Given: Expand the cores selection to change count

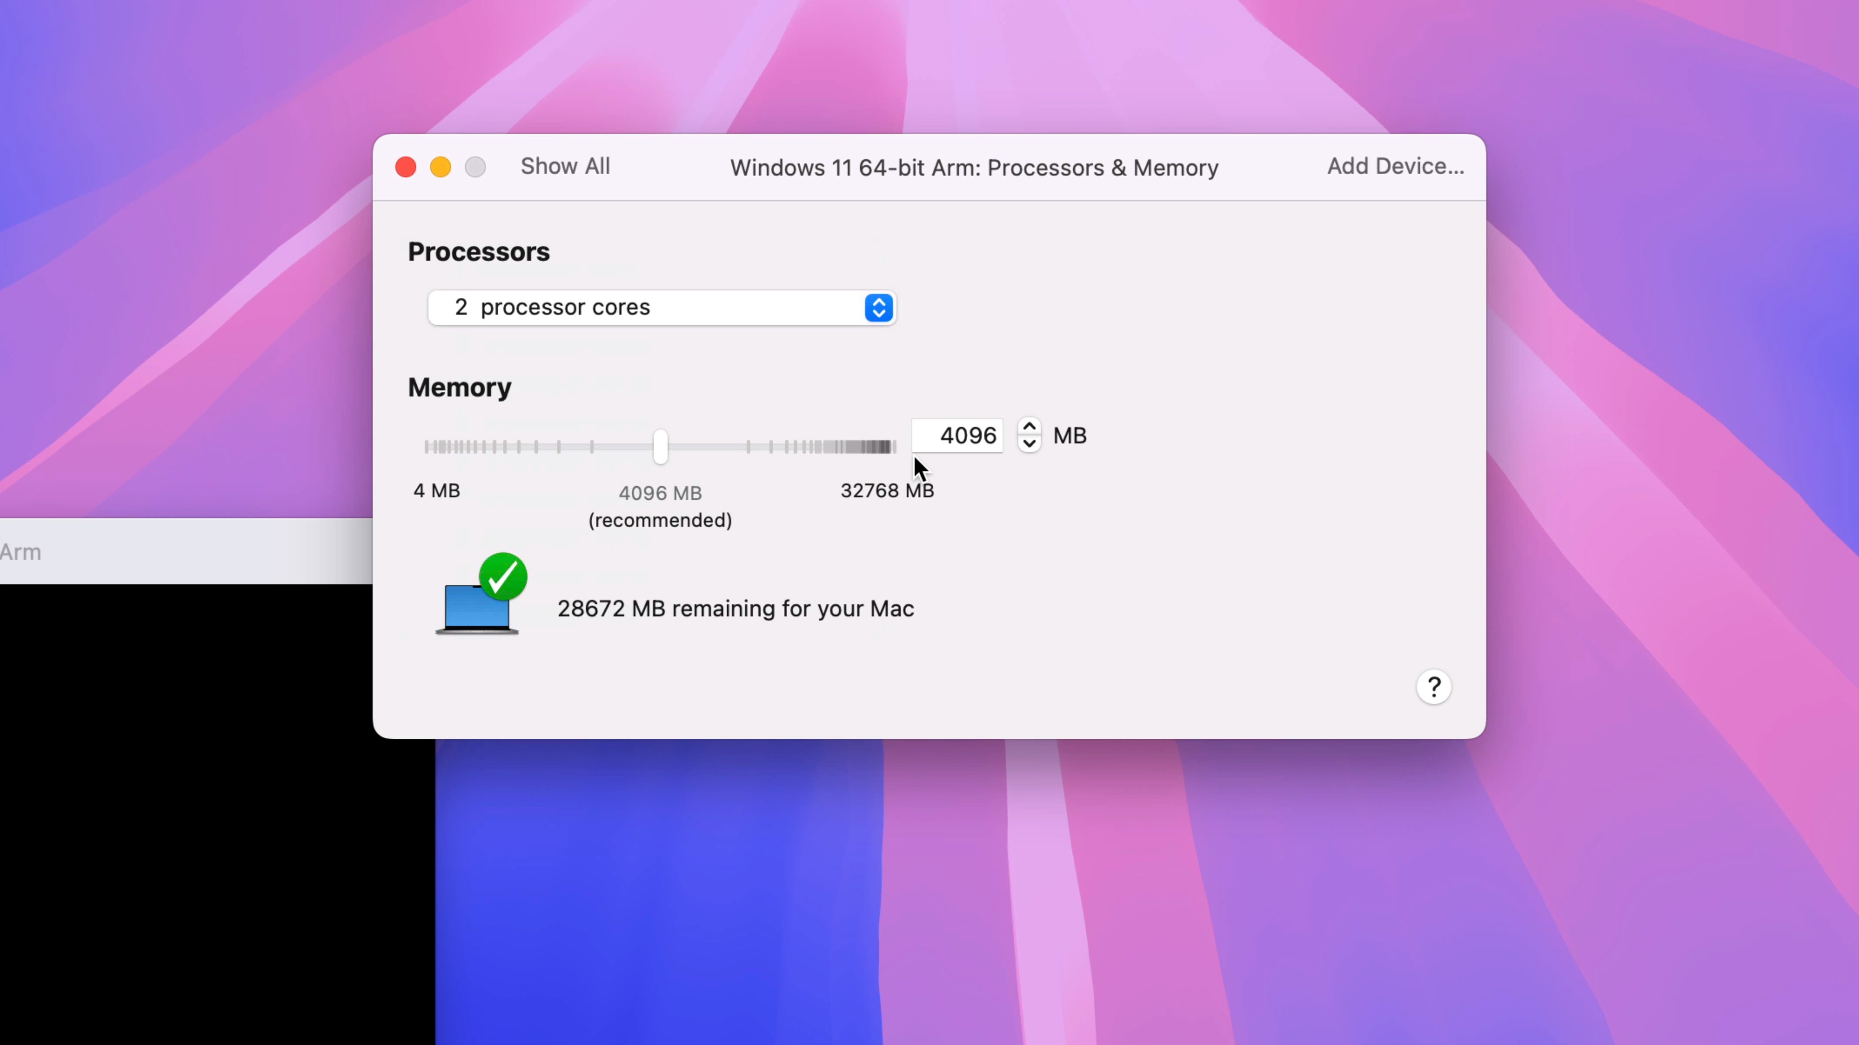Looking at the screenshot, I should (x=660, y=307).
